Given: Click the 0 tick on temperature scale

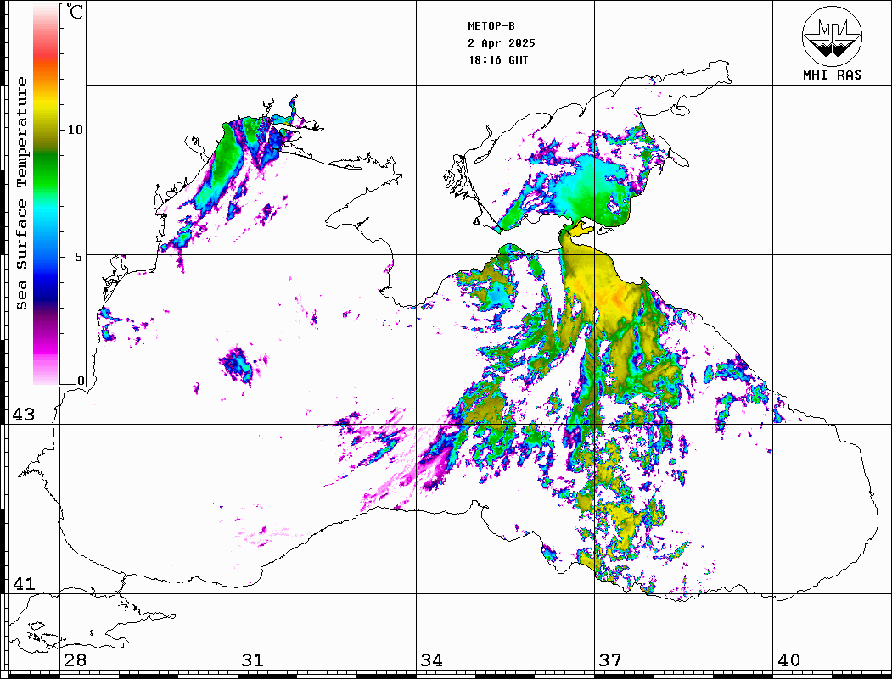Looking at the screenshot, I should coord(81,381).
